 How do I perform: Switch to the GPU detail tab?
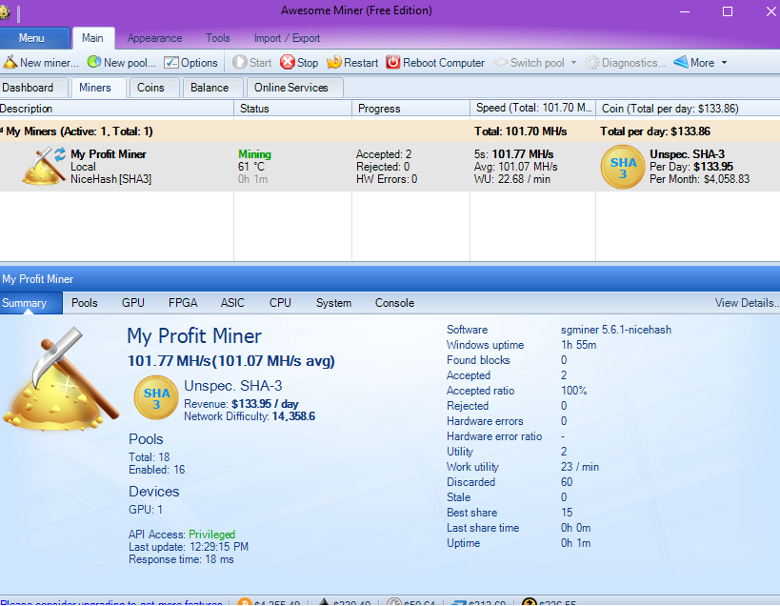(x=133, y=303)
